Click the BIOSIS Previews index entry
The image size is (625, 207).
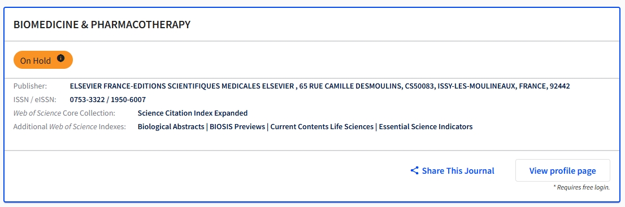click(237, 126)
